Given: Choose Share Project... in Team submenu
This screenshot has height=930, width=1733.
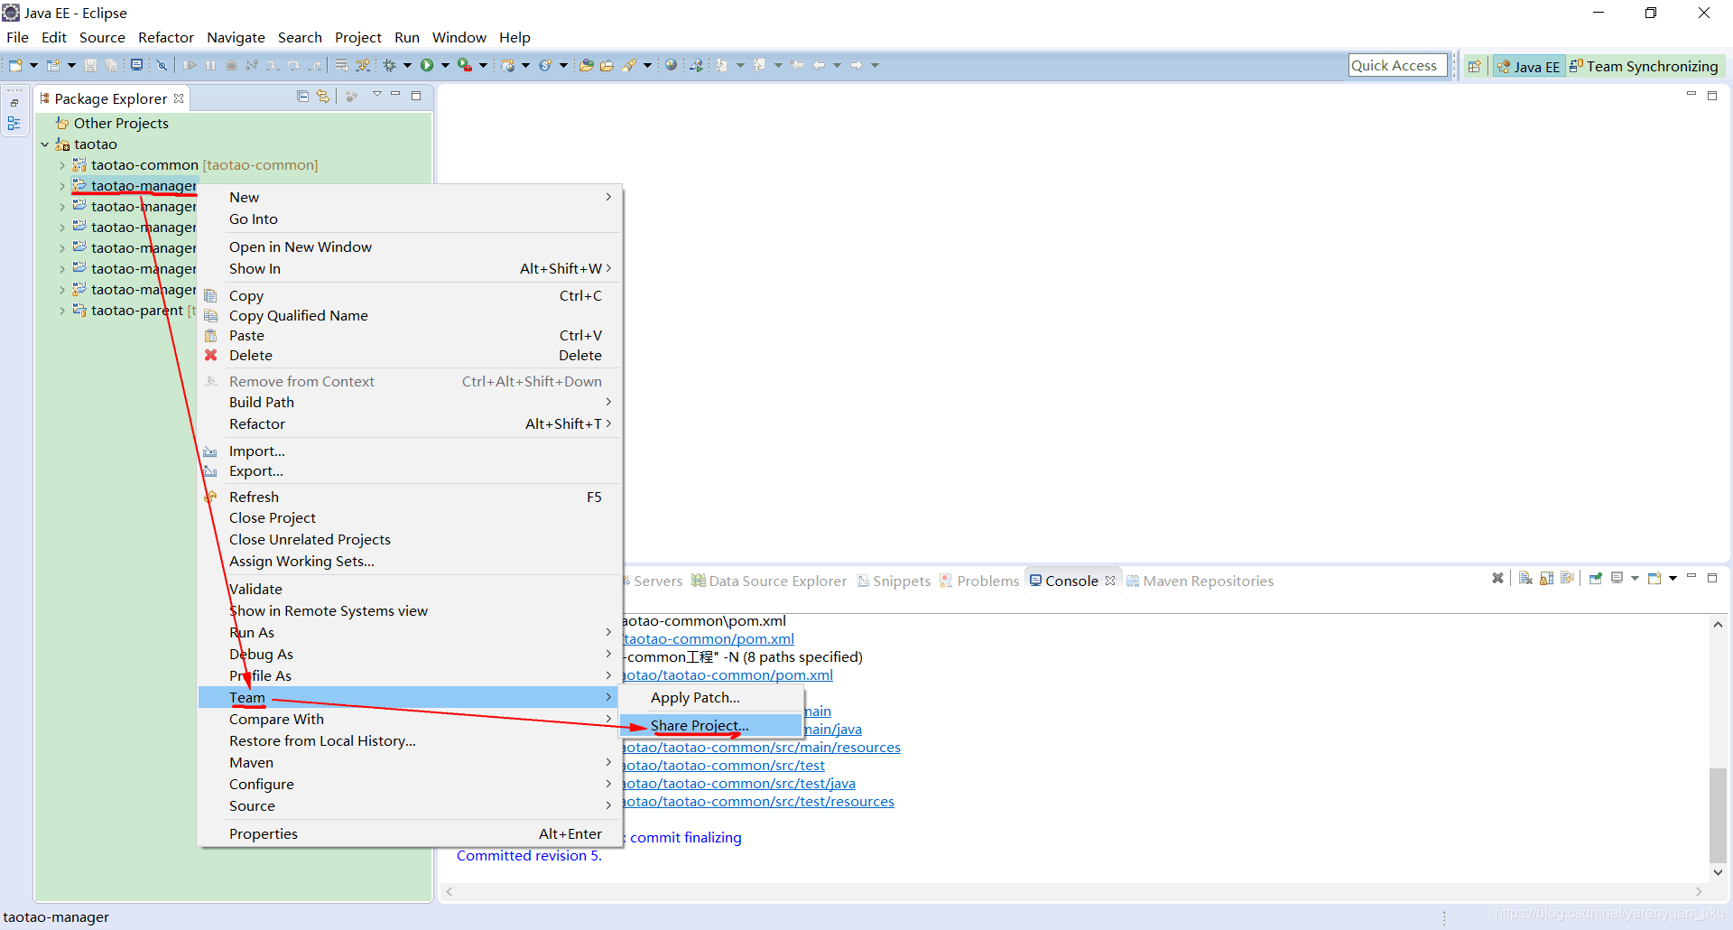Looking at the screenshot, I should coord(711,726).
